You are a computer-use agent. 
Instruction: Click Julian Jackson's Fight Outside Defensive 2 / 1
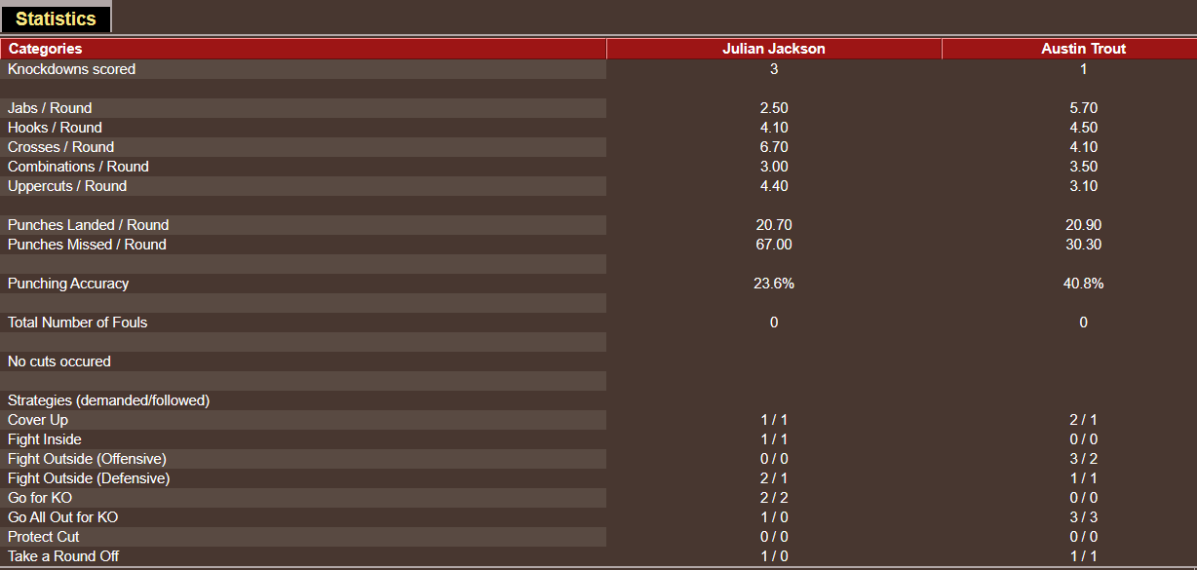(774, 478)
